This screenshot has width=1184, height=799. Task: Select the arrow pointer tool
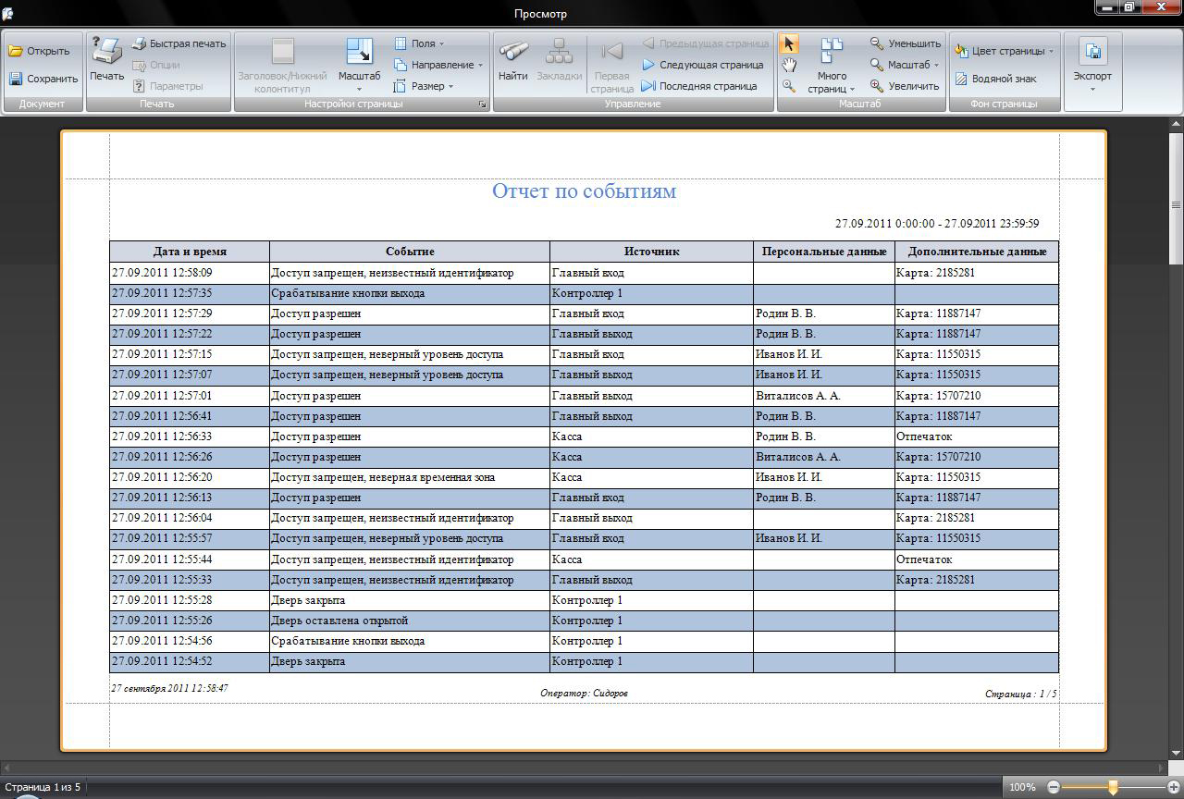[x=789, y=44]
